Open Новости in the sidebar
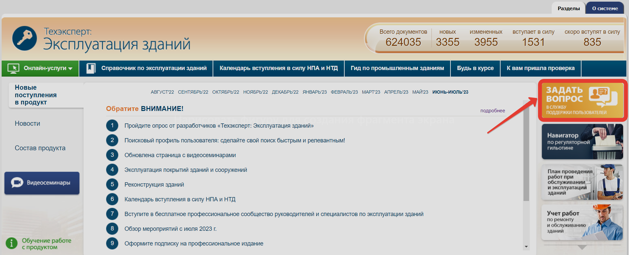The image size is (629, 255). [x=28, y=123]
